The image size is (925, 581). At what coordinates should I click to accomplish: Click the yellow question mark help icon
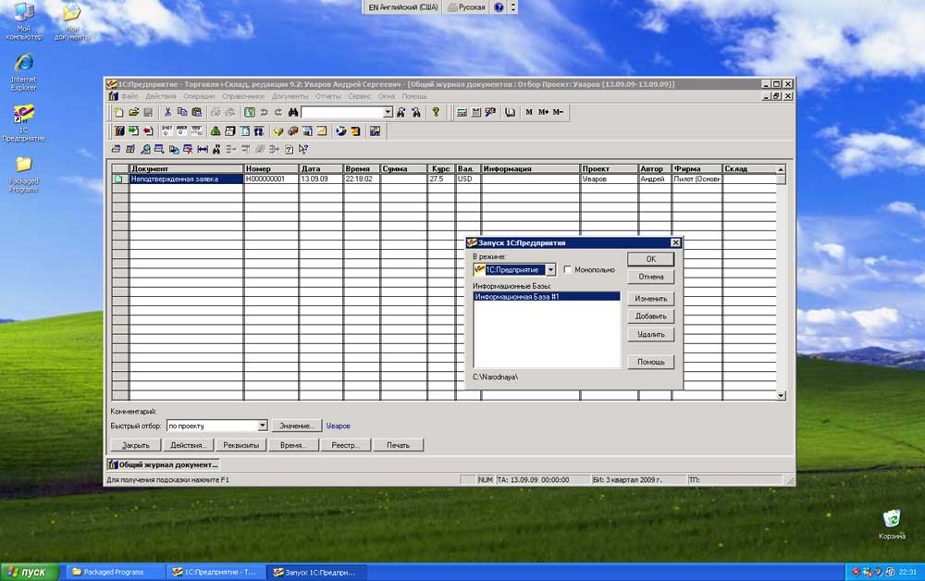[436, 112]
